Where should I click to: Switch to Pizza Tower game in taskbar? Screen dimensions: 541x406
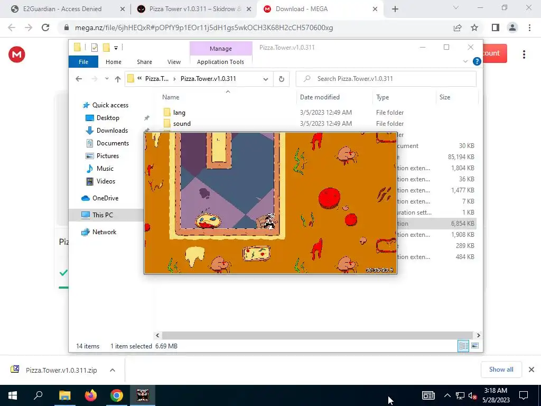point(143,395)
